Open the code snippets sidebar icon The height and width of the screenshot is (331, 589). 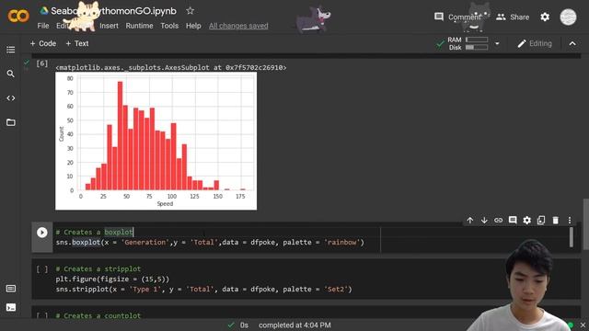pos(10,98)
